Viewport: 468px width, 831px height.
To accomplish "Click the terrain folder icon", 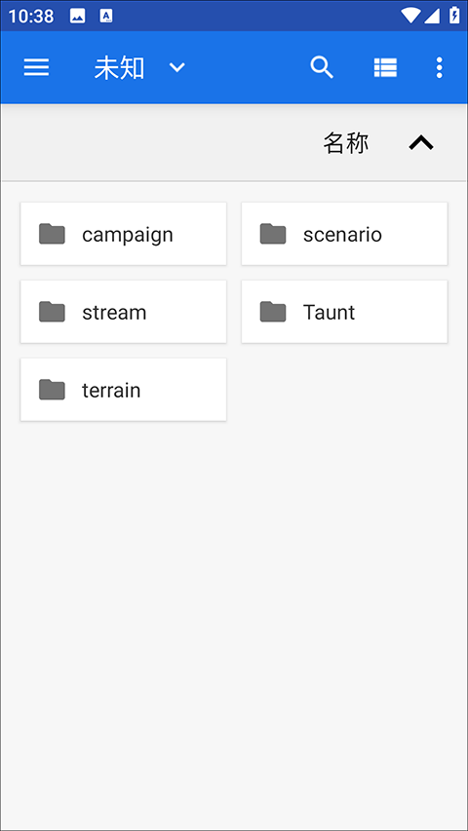I will 52,390.
